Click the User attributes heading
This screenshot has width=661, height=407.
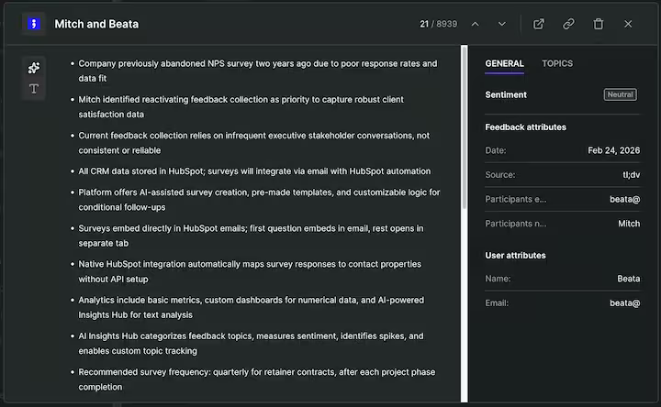515,256
